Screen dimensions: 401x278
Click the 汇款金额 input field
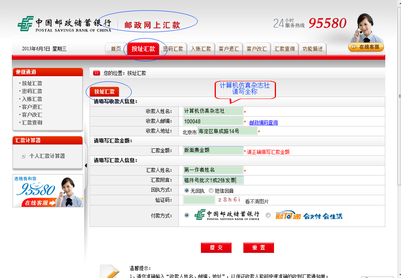pyautogui.click(x=213, y=150)
